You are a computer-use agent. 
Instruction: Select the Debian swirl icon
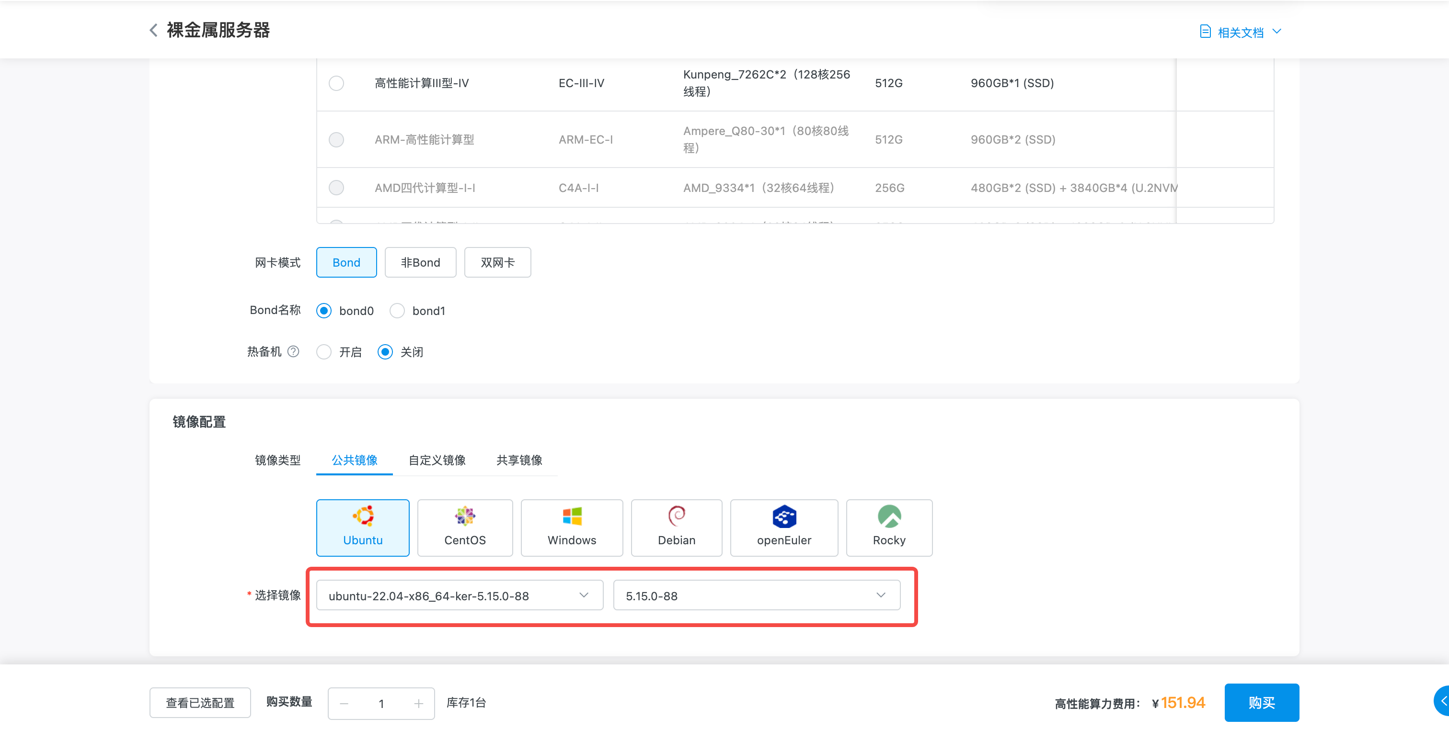pyautogui.click(x=676, y=515)
